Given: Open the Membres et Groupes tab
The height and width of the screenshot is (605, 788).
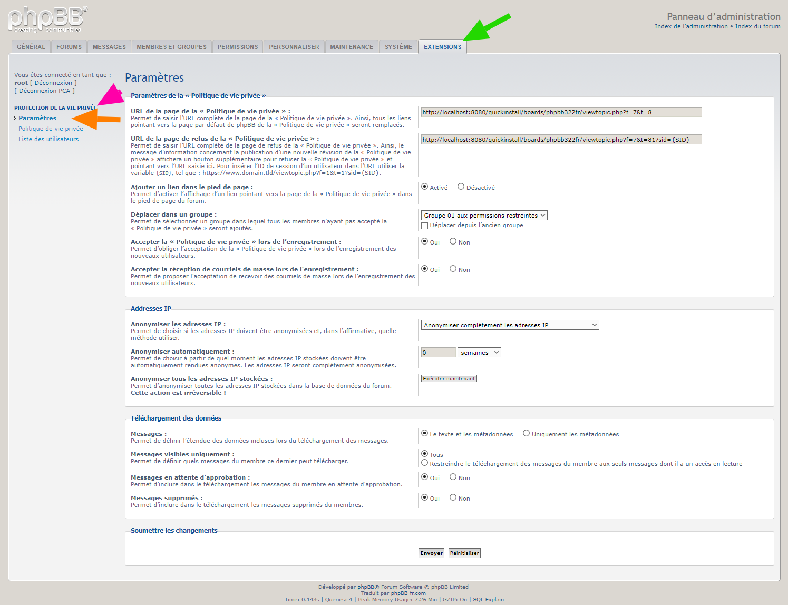Looking at the screenshot, I should tap(171, 47).
